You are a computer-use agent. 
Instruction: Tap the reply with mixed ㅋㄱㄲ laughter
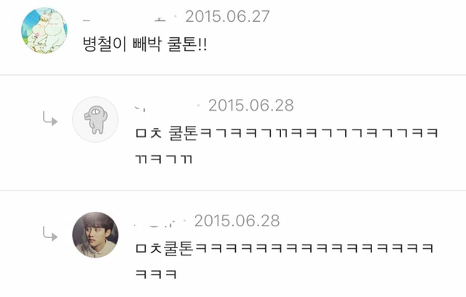(x=287, y=146)
